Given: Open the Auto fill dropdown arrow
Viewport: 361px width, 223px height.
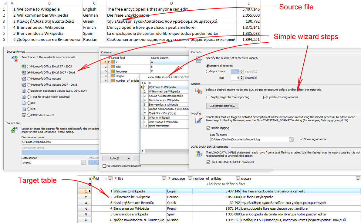Looking at the screenshot, I should 129,158.
